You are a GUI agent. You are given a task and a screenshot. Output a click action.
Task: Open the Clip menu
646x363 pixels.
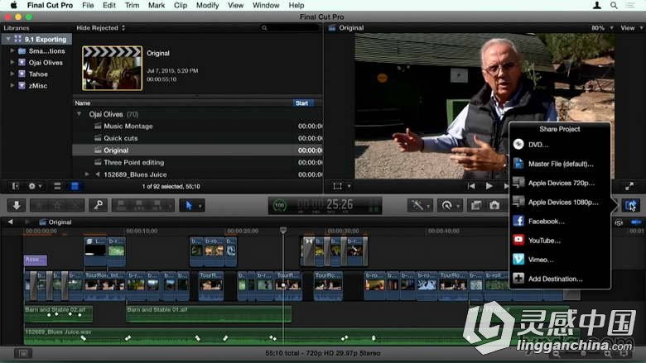(x=181, y=5)
